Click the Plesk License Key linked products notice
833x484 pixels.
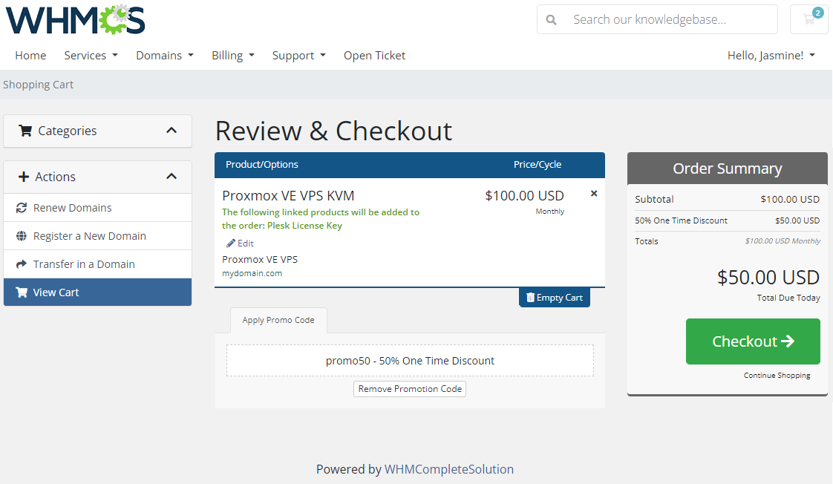[321, 219]
